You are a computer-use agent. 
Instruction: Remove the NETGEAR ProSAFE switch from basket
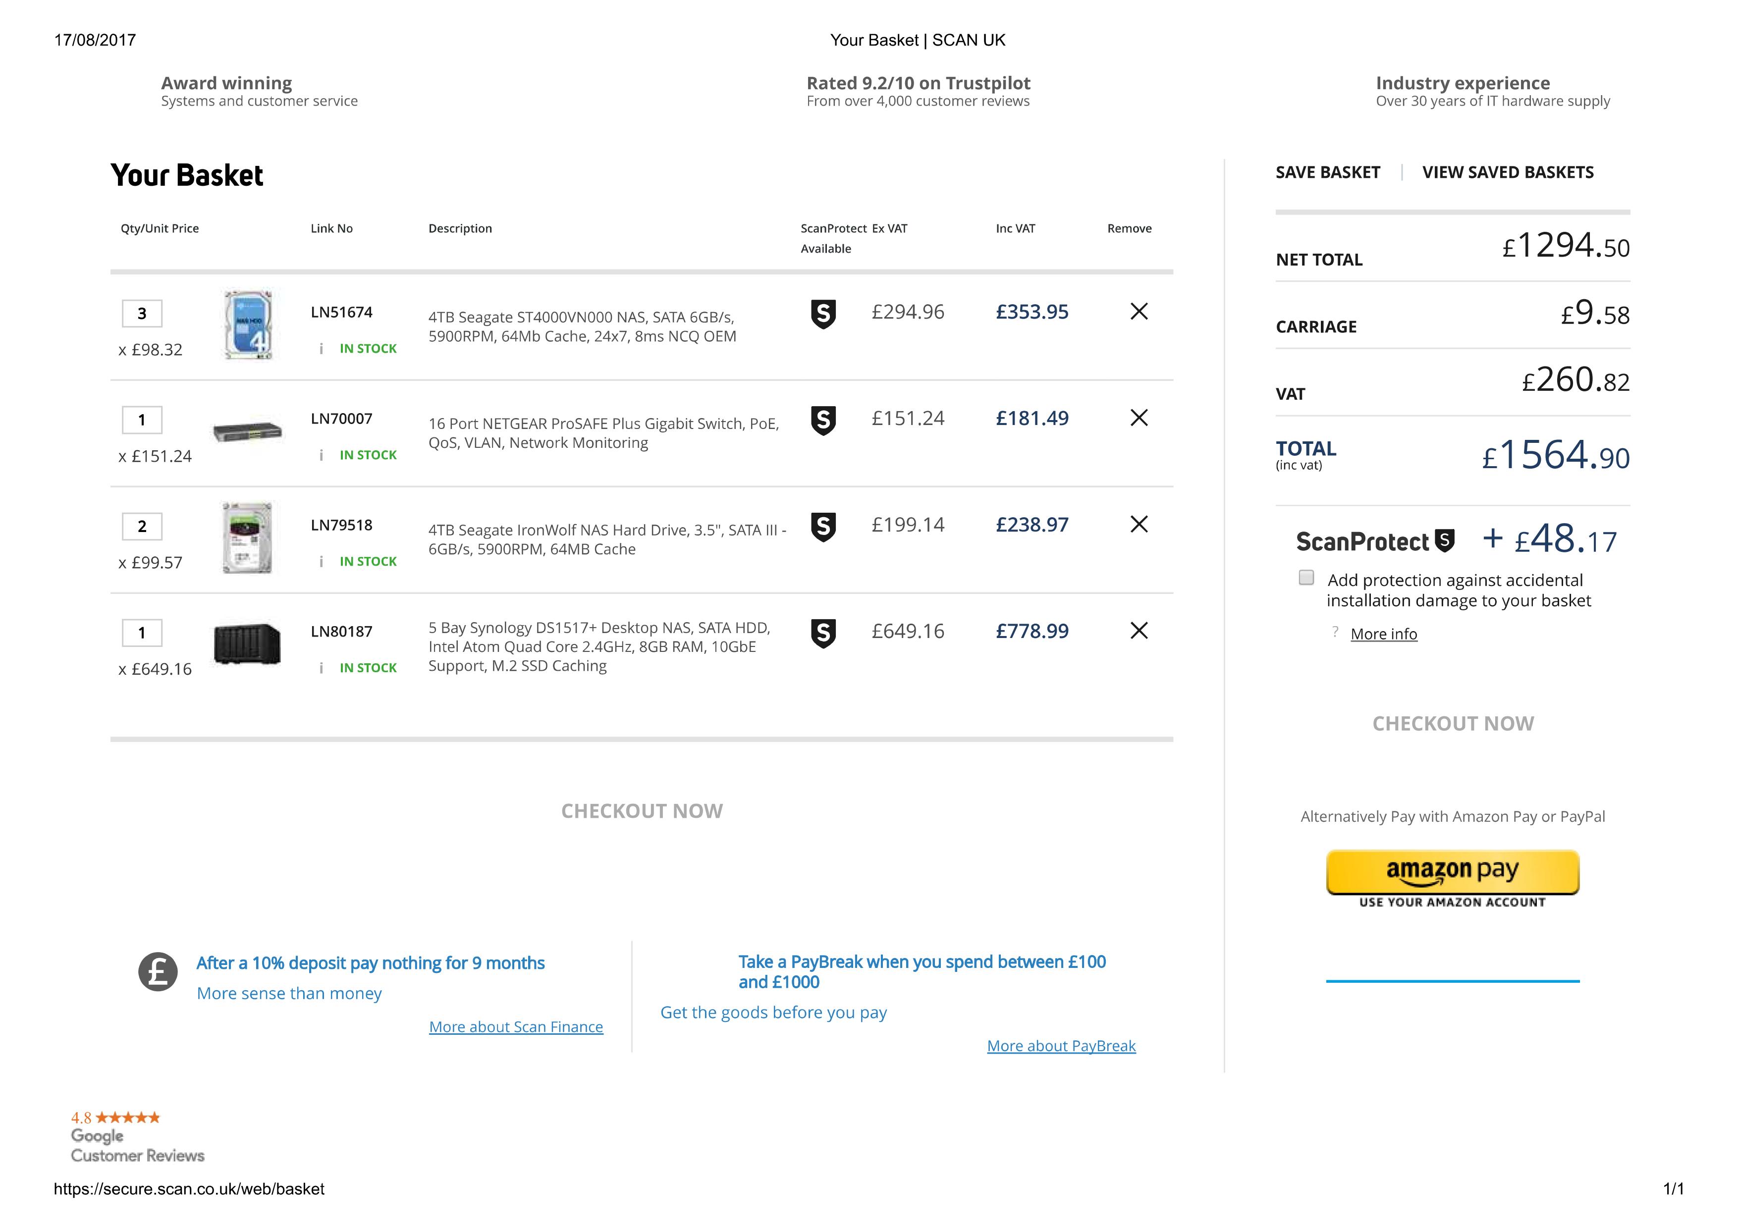coord(1139,418)
